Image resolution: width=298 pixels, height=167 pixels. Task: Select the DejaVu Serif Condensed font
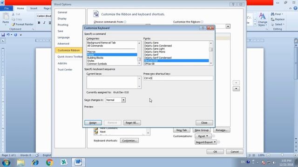pos(158,58)
